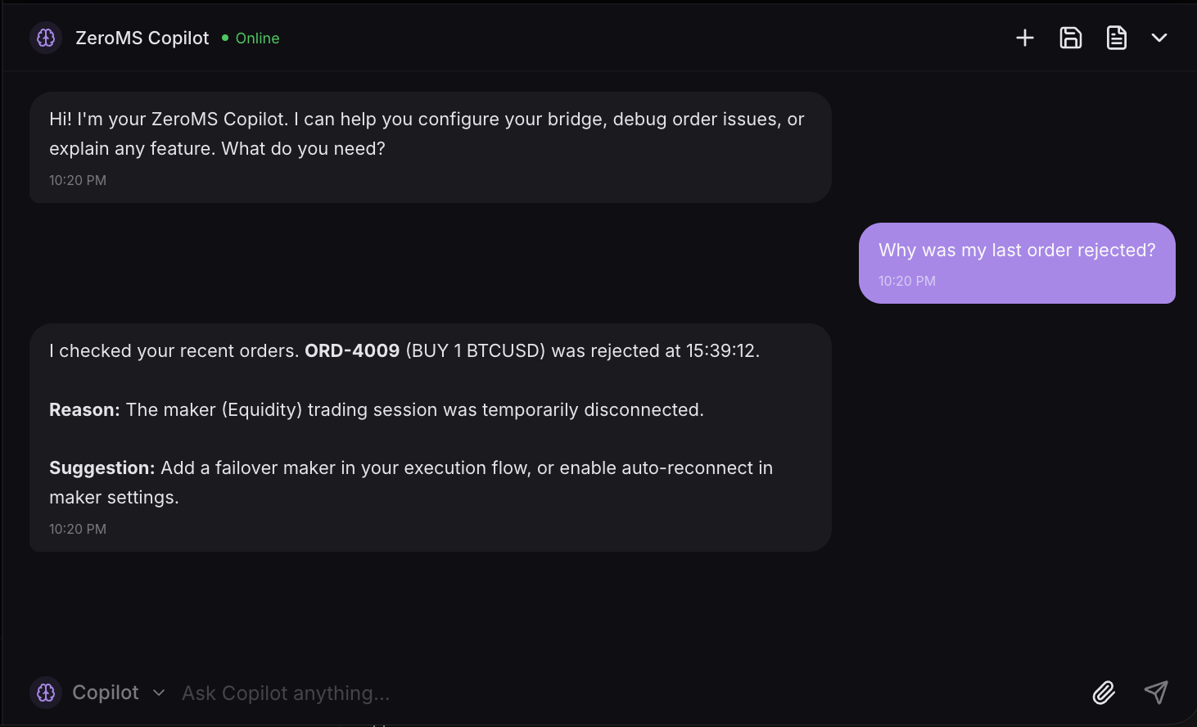Click the ORD-4009 order reference text
Screen dimensions: 1197x727
pyautogui.click(x=351, y=350)
